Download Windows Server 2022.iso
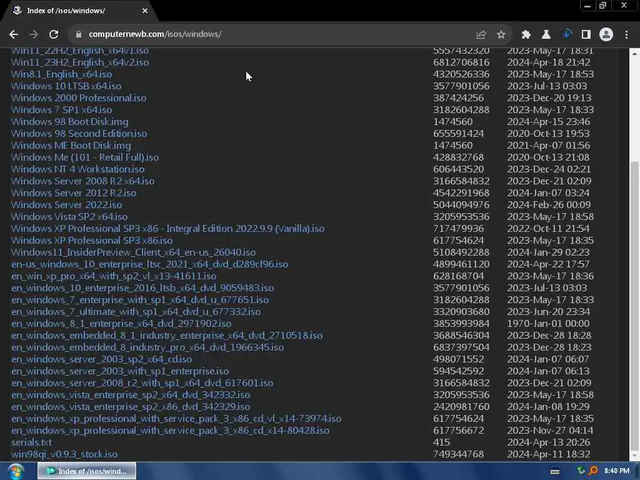 coord(66,204)
